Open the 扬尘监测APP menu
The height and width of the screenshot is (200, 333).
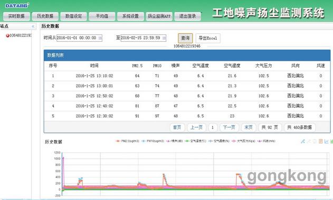pos(159,16)
